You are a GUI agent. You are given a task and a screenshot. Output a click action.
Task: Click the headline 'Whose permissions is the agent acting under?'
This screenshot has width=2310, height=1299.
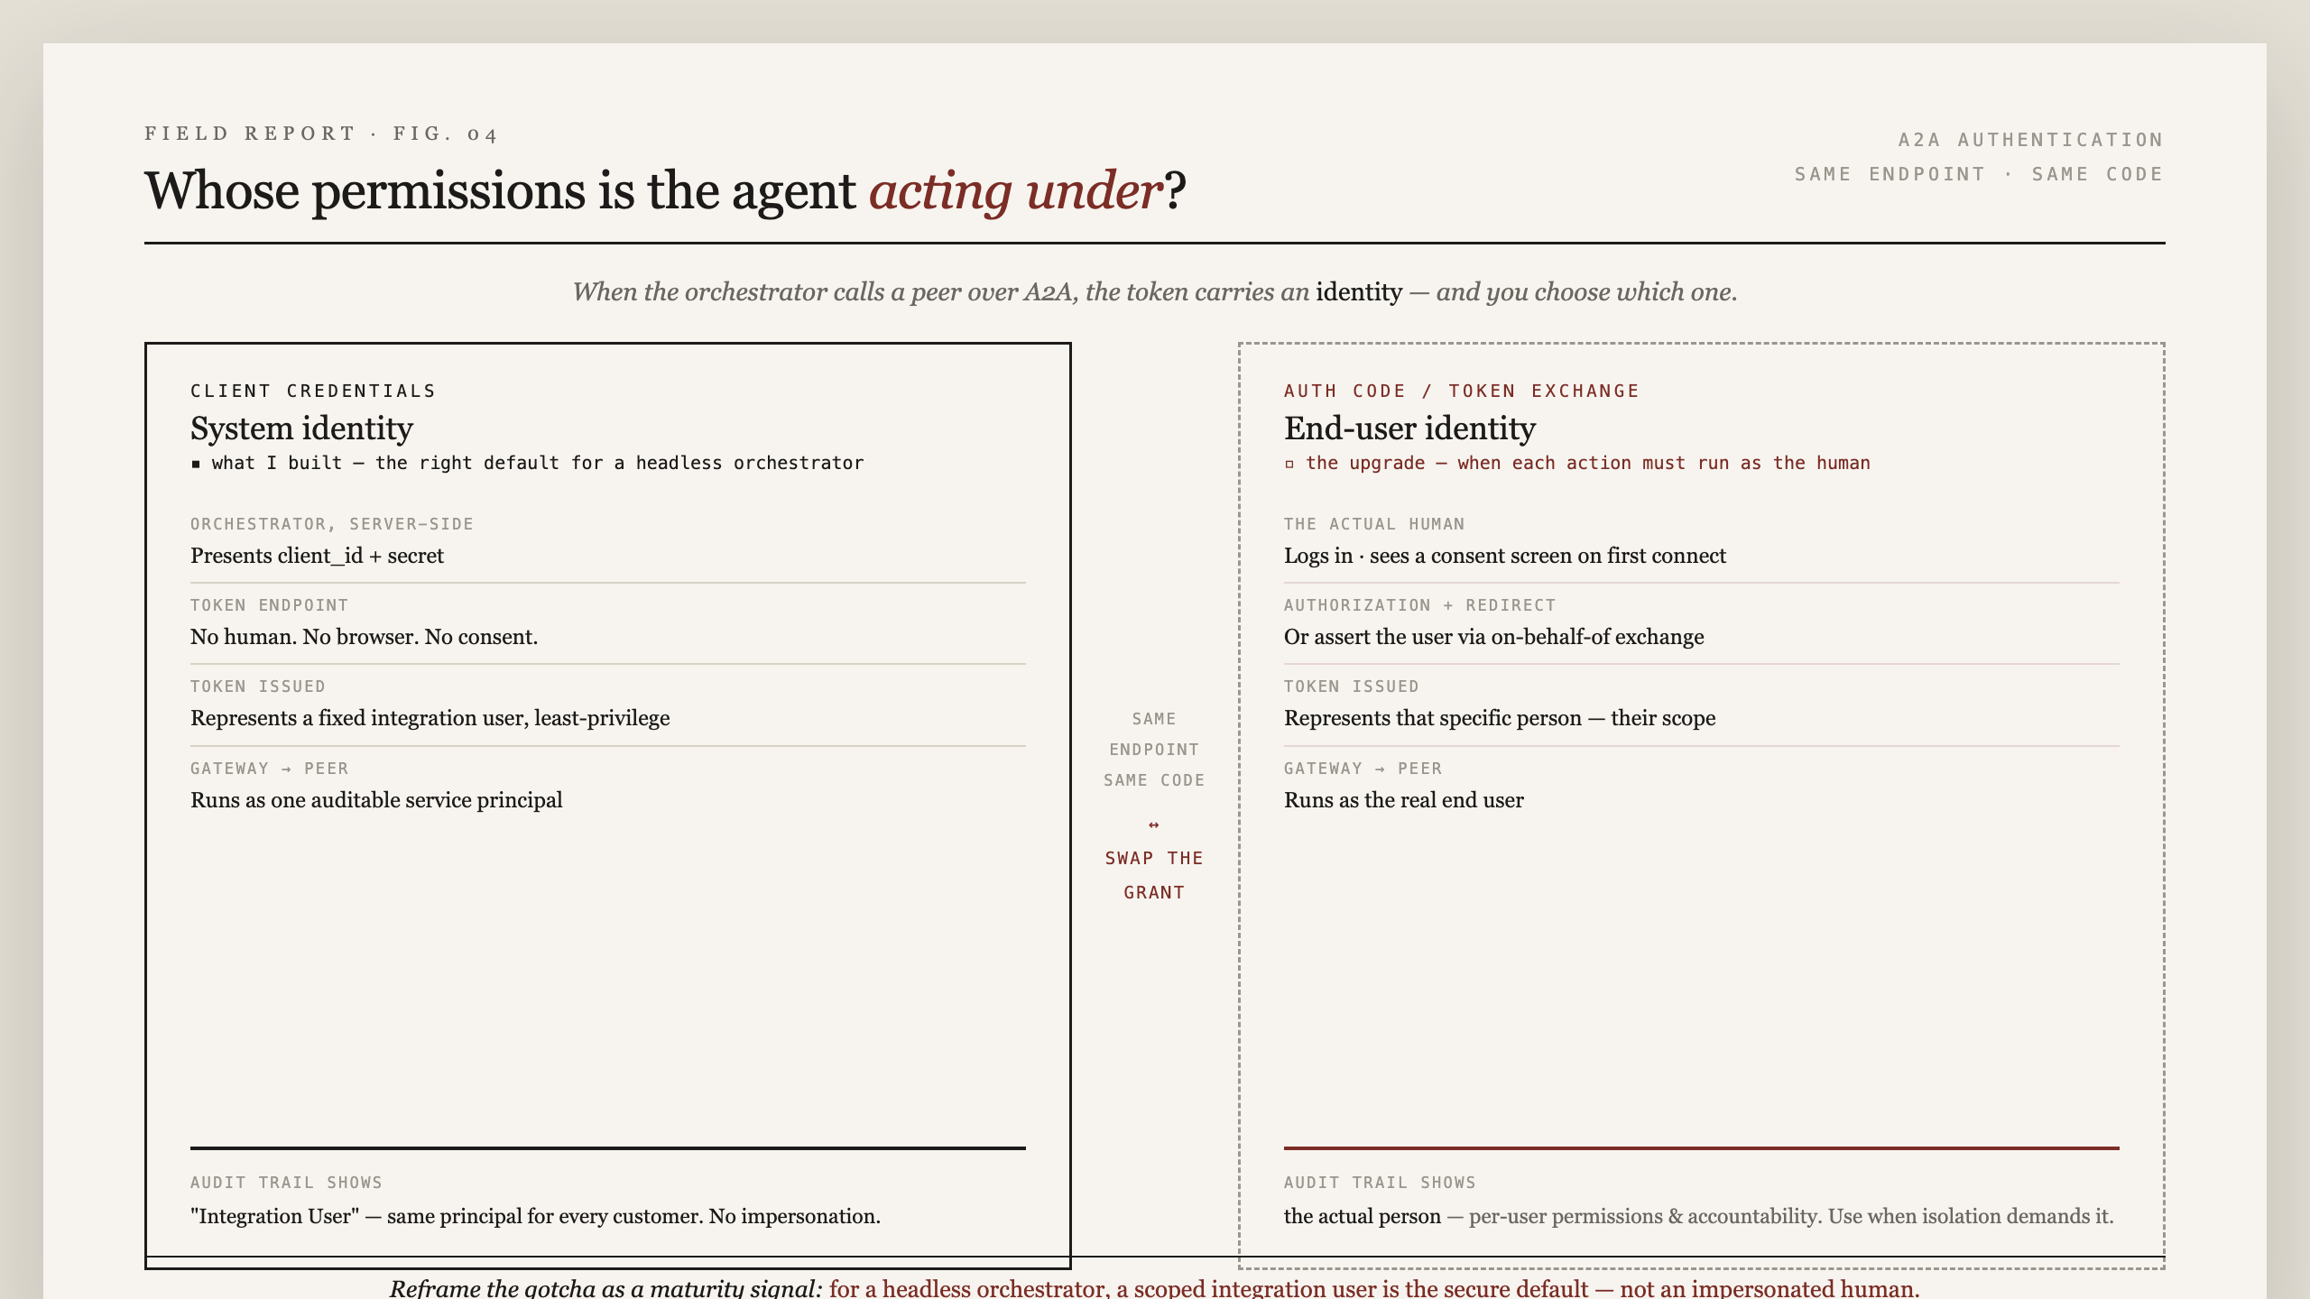[x=665, y=191]
